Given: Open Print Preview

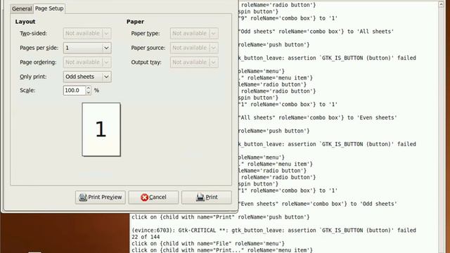Looking at the screenshot, I should tap(101, 197).
